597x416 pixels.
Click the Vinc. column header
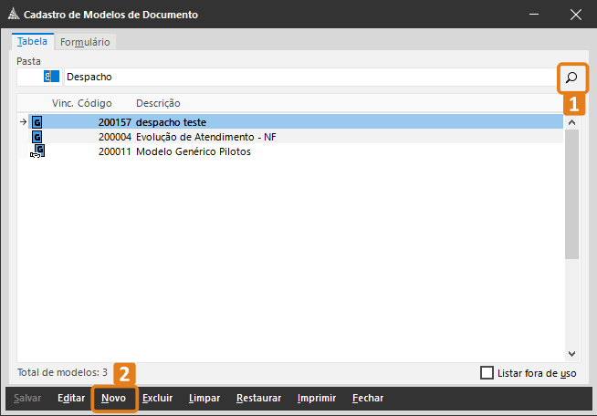63,103
